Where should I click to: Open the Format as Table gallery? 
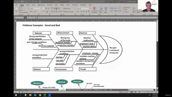click(101, 10)
